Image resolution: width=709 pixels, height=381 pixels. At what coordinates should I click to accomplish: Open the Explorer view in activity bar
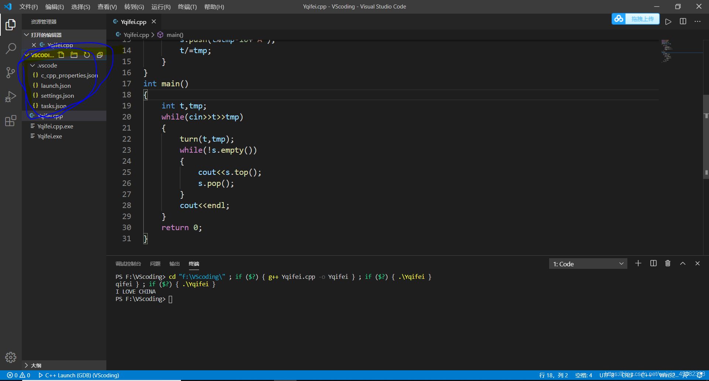coord(11,25)
